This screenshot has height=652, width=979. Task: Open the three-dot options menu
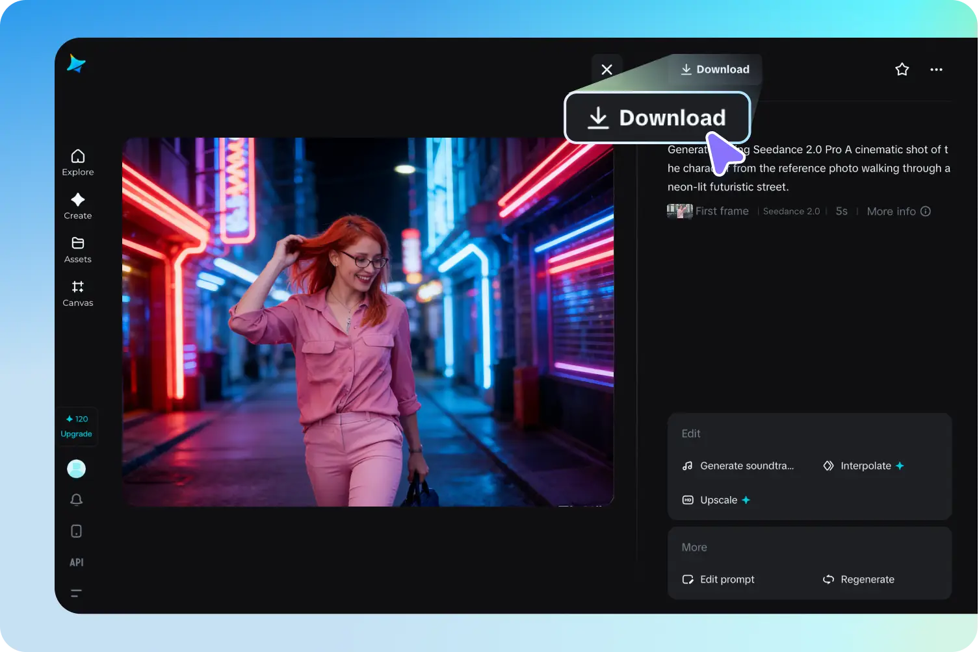coord(936,69)
